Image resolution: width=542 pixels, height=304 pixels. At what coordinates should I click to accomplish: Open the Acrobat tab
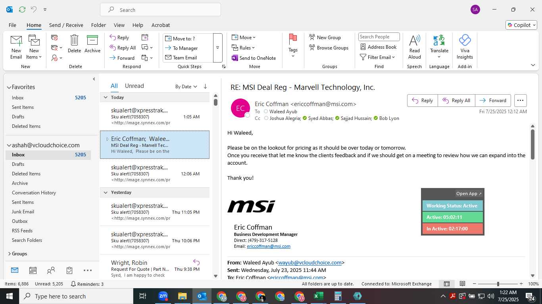(x=161, y=25)
